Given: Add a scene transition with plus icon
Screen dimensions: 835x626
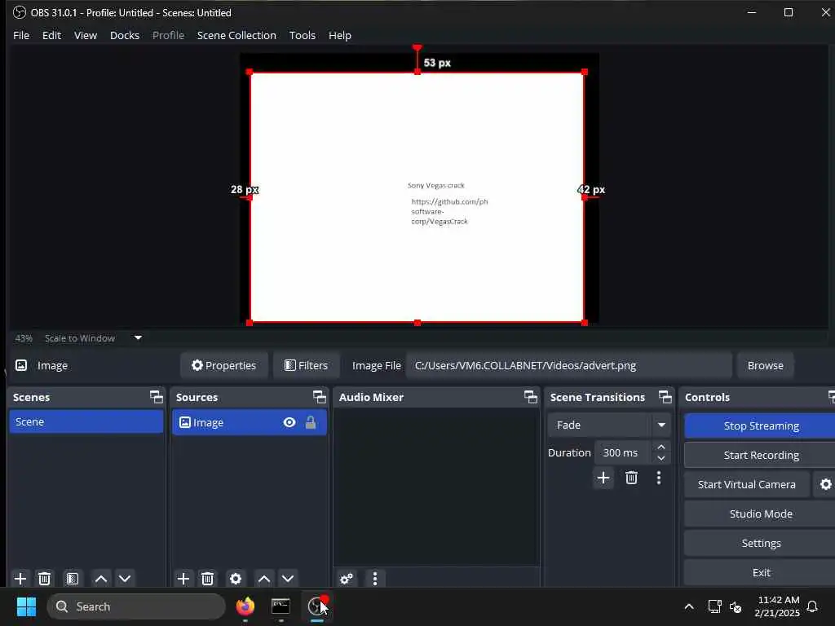Looking at the screenshot, I should (603, 478).
